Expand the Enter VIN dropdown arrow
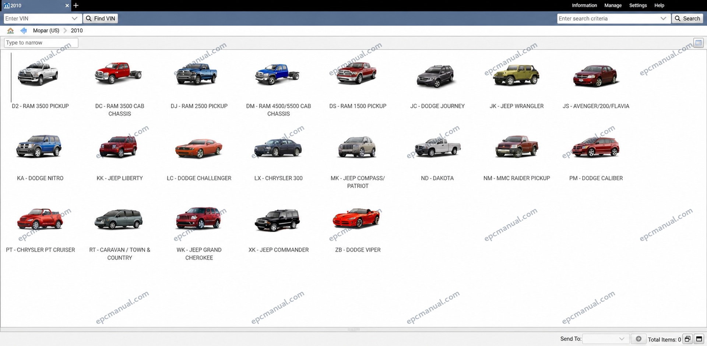 click(x=74, y=18)
